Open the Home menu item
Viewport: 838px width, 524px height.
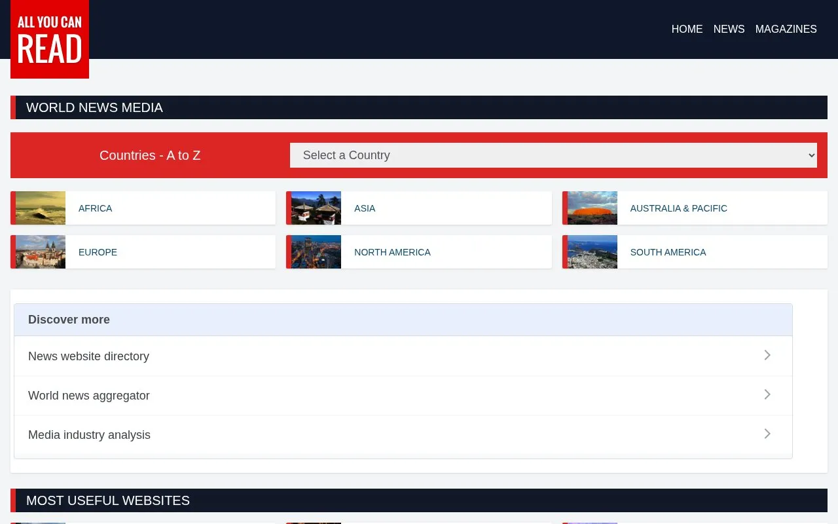pos(687,29)
